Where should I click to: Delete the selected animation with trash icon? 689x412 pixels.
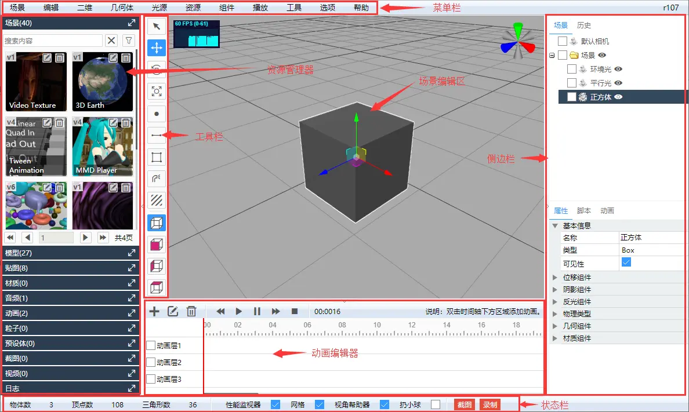click(191, 311)
